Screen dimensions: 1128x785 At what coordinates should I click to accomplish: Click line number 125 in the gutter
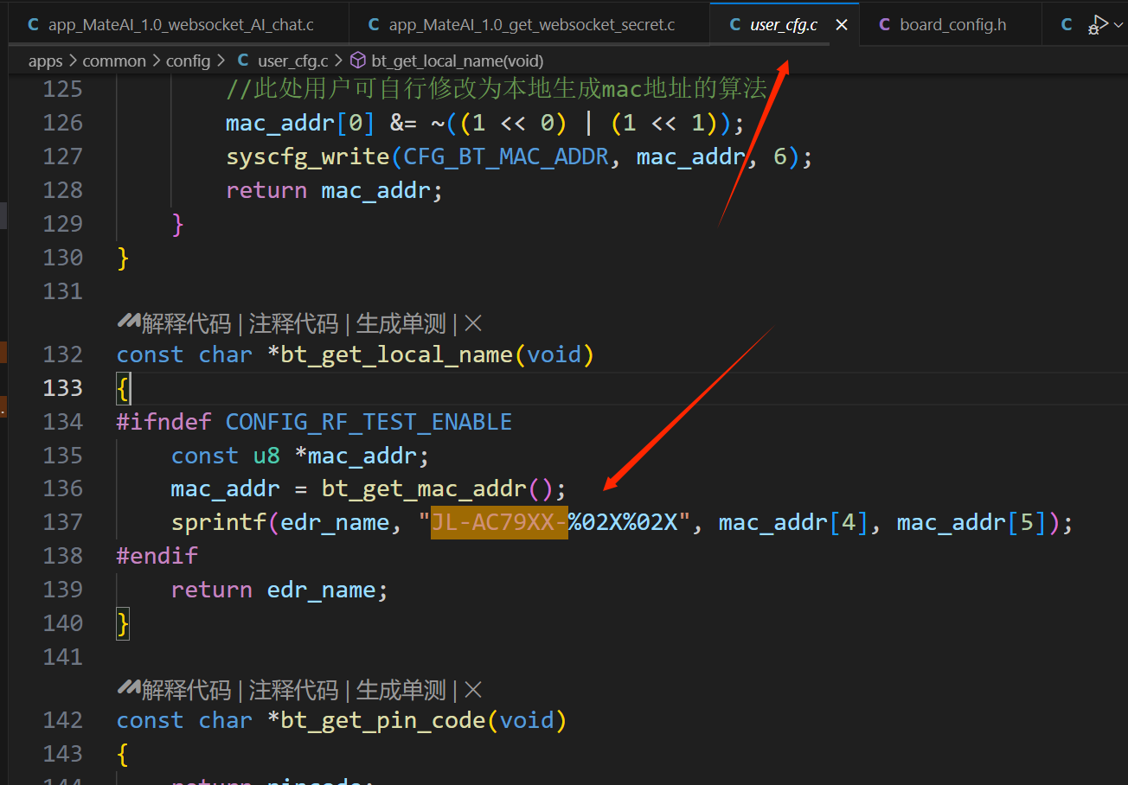[63, 89]
